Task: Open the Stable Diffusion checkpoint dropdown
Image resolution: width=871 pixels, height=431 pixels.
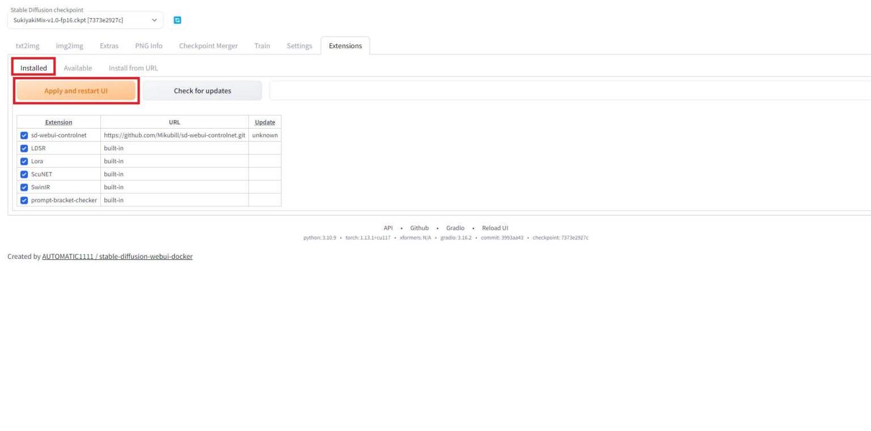Action: click(85, 20)
